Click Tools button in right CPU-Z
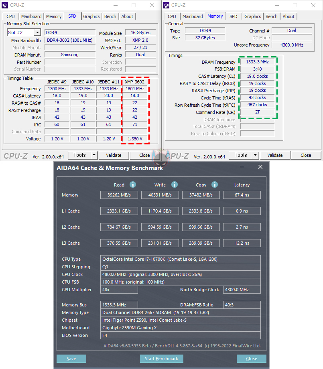 (x=241, y=155)
